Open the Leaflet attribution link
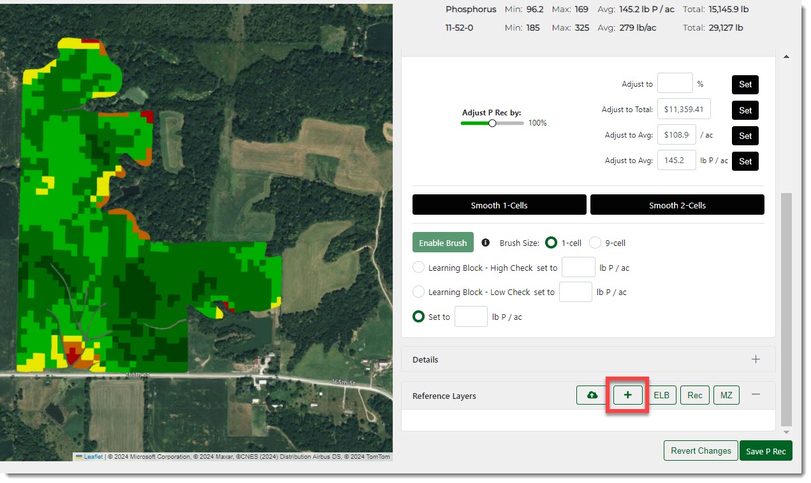 click(93, 457)
